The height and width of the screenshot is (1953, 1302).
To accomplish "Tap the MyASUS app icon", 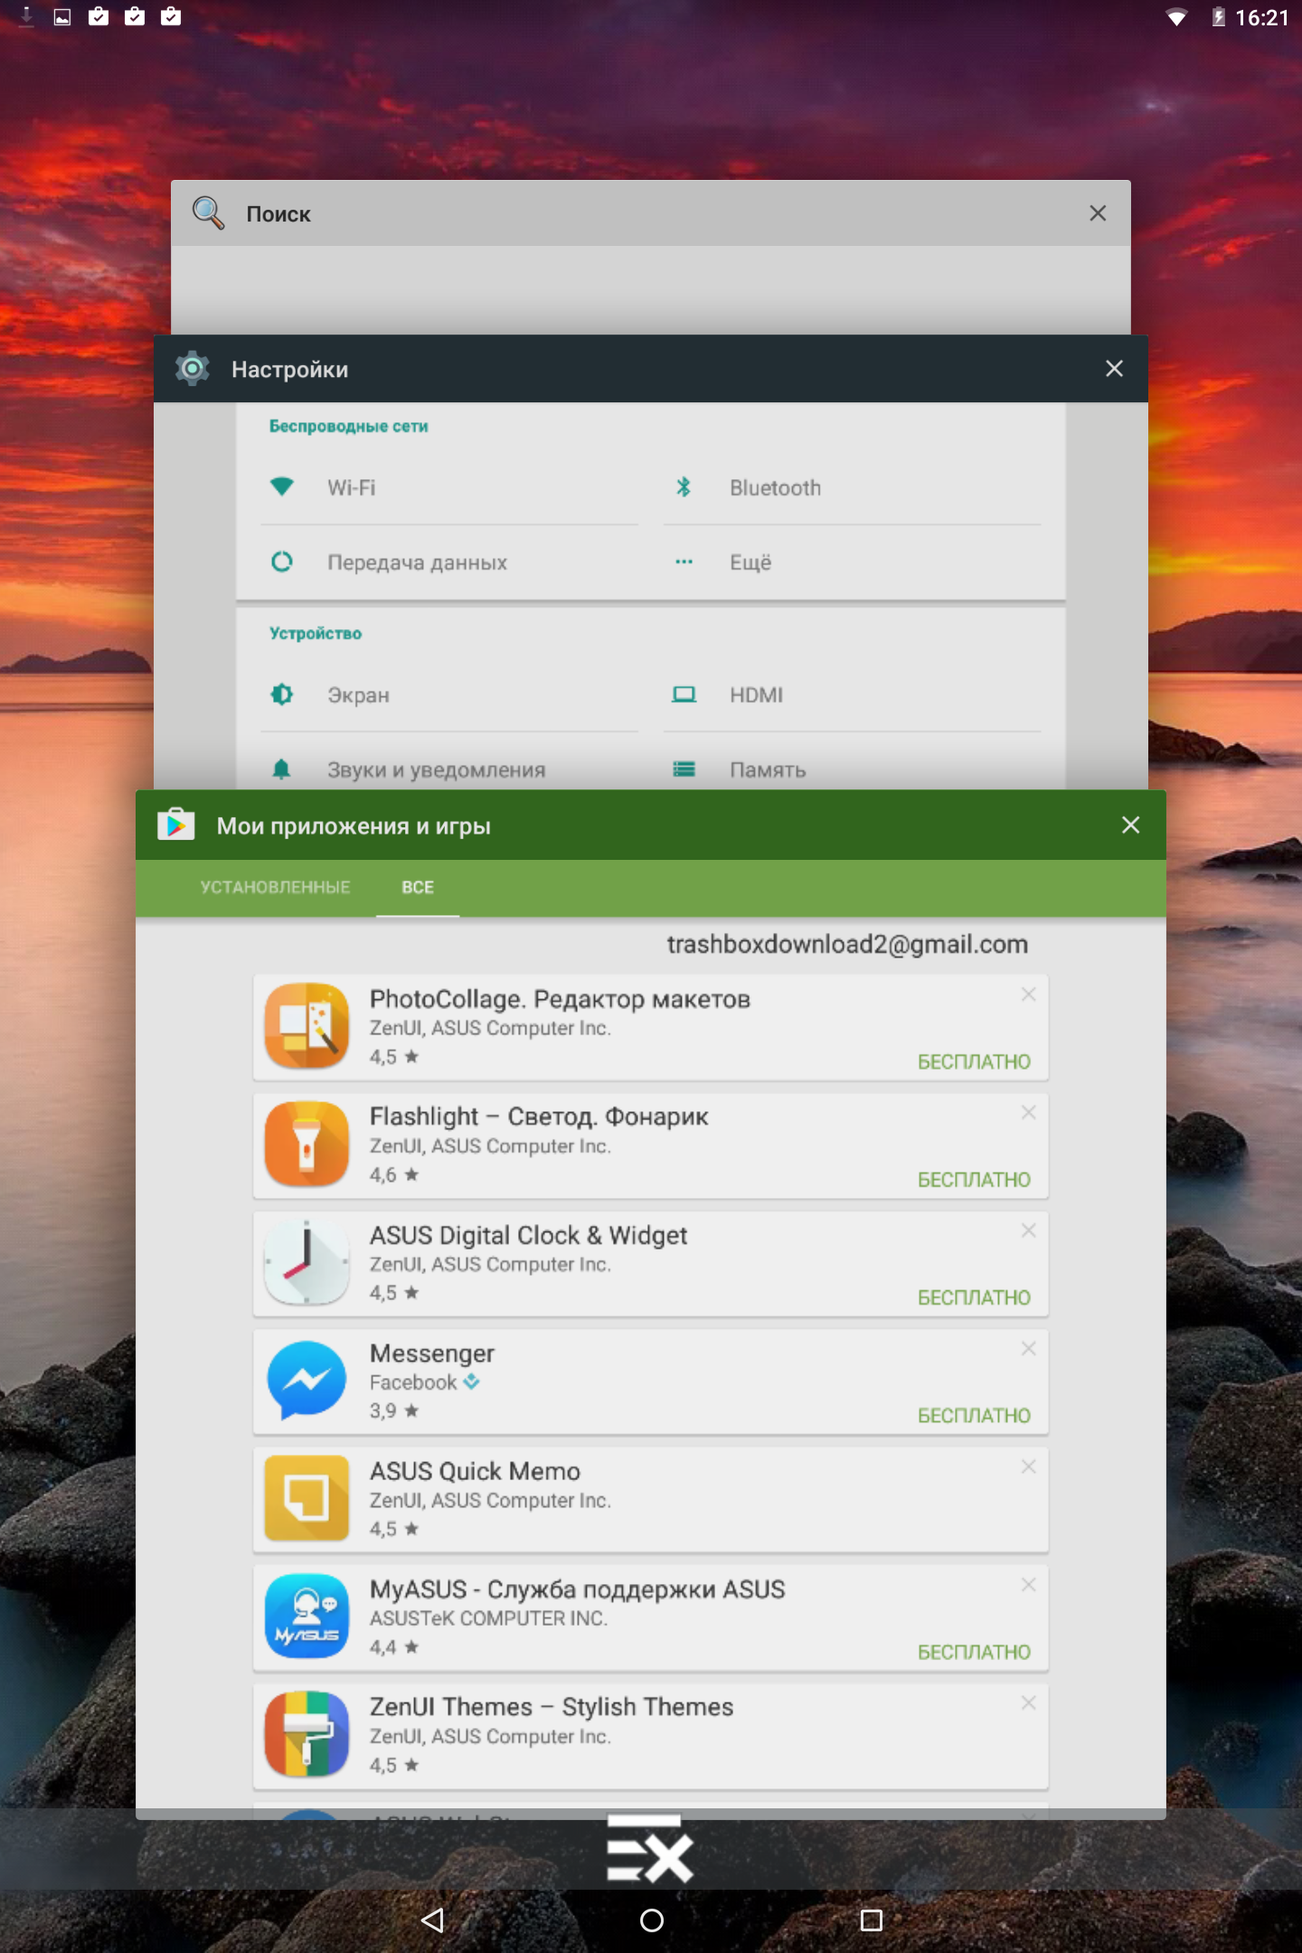I will pos(307,1617).
